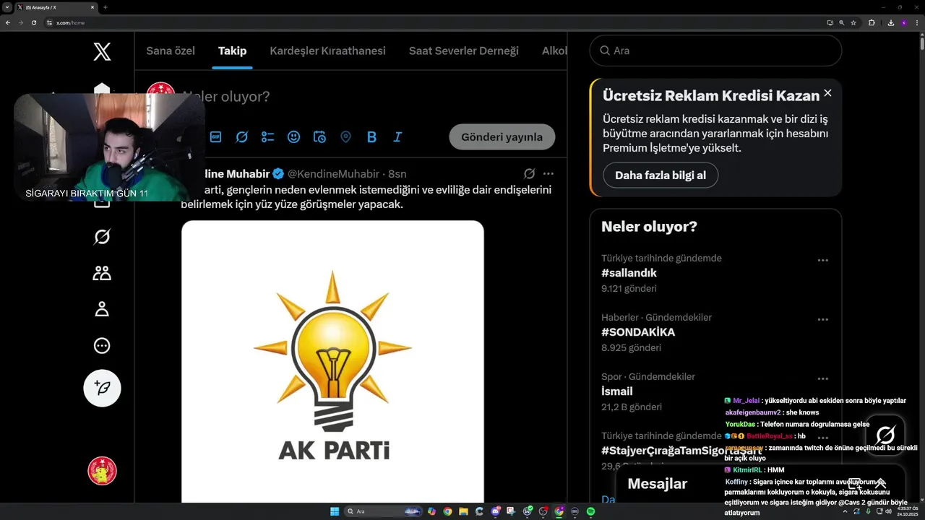Click the floating Grok button

tap(885, 434)
